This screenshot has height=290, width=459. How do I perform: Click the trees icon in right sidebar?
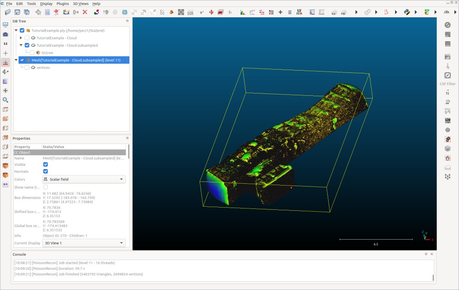tap(448, 177)
